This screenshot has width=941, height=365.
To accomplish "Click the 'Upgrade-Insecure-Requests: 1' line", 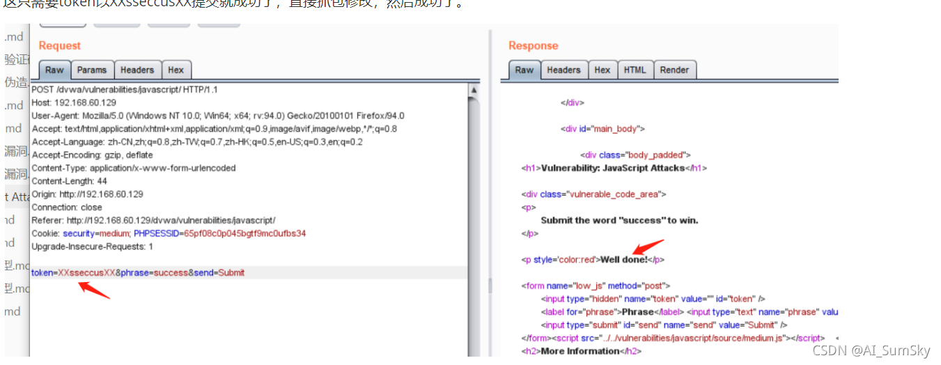I will point(93,247).
